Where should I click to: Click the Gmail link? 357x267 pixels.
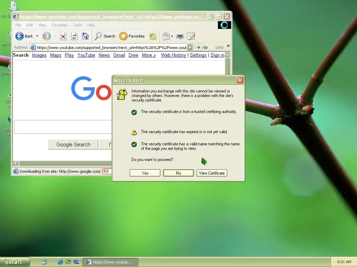(x=119, y=55)
